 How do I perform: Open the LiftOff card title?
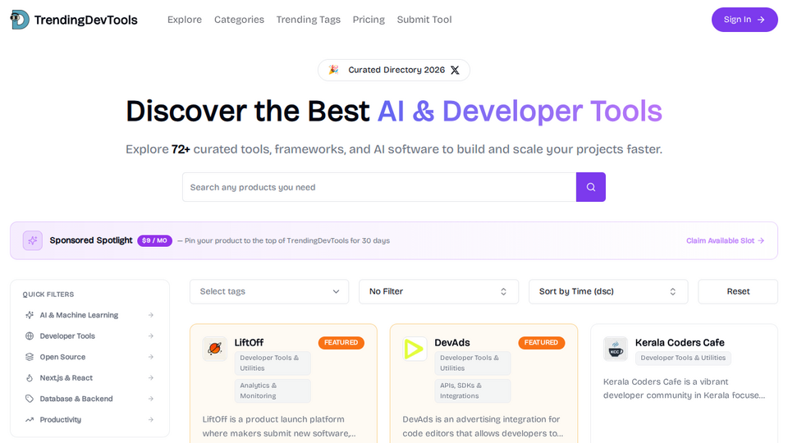pos(249,343)
